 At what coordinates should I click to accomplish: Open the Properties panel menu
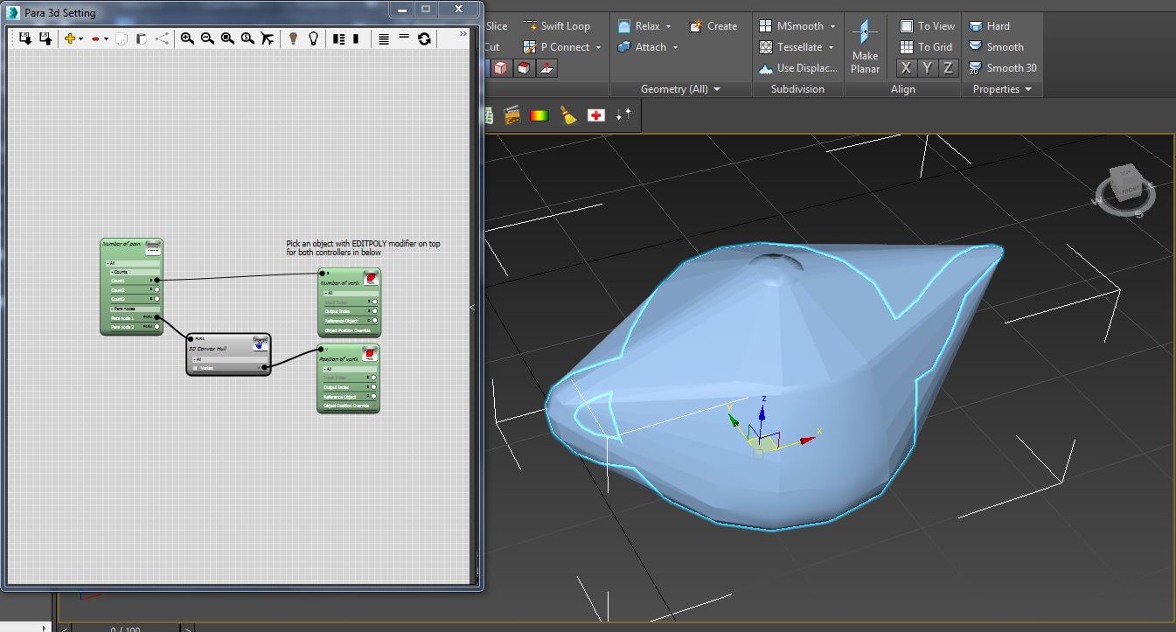coord(1002,88)
